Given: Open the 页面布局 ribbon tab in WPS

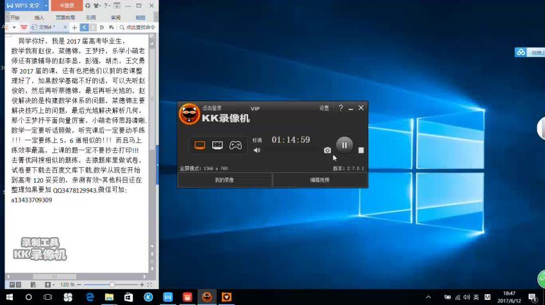Looking at the screenshot, I should 65,17.
